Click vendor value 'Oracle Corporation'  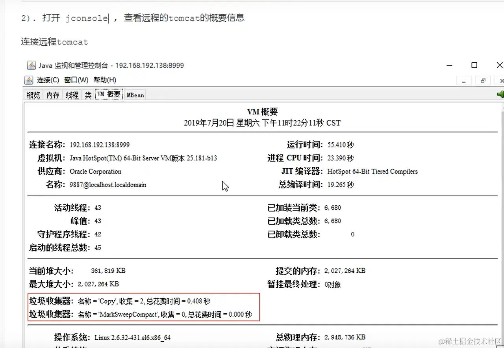(x=95, y=172)
